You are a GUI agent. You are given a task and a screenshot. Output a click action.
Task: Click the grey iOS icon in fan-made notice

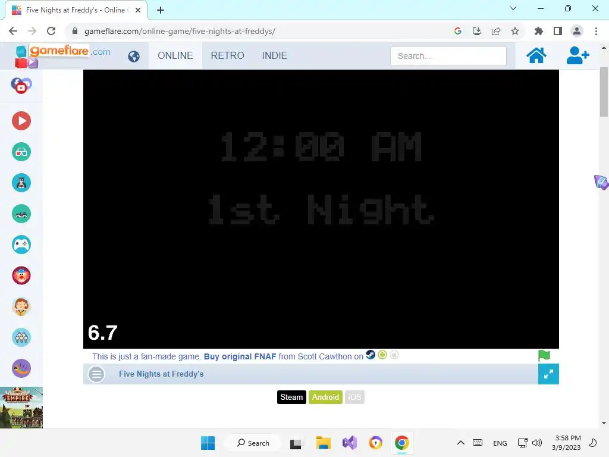click(x=394, y=355)
